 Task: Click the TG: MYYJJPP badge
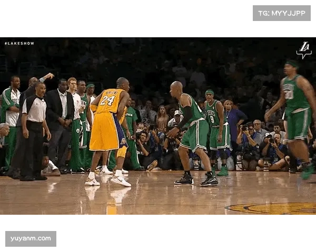tap(282, 13)
